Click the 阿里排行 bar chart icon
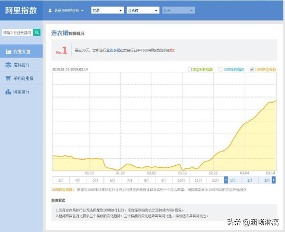The width and height of the screenshot is (285, 232). click(x=8, y=91)
